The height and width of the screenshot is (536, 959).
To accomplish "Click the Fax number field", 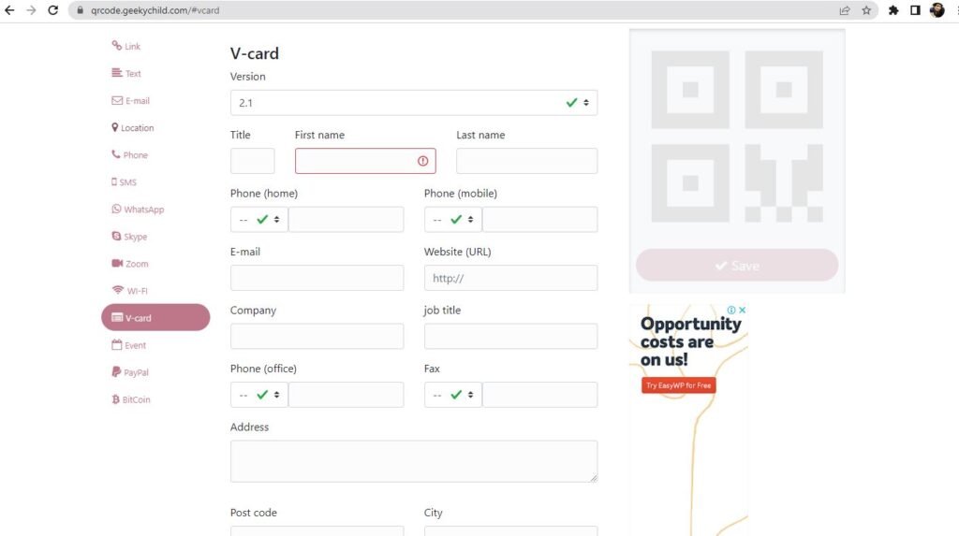I will click(539, 395).
